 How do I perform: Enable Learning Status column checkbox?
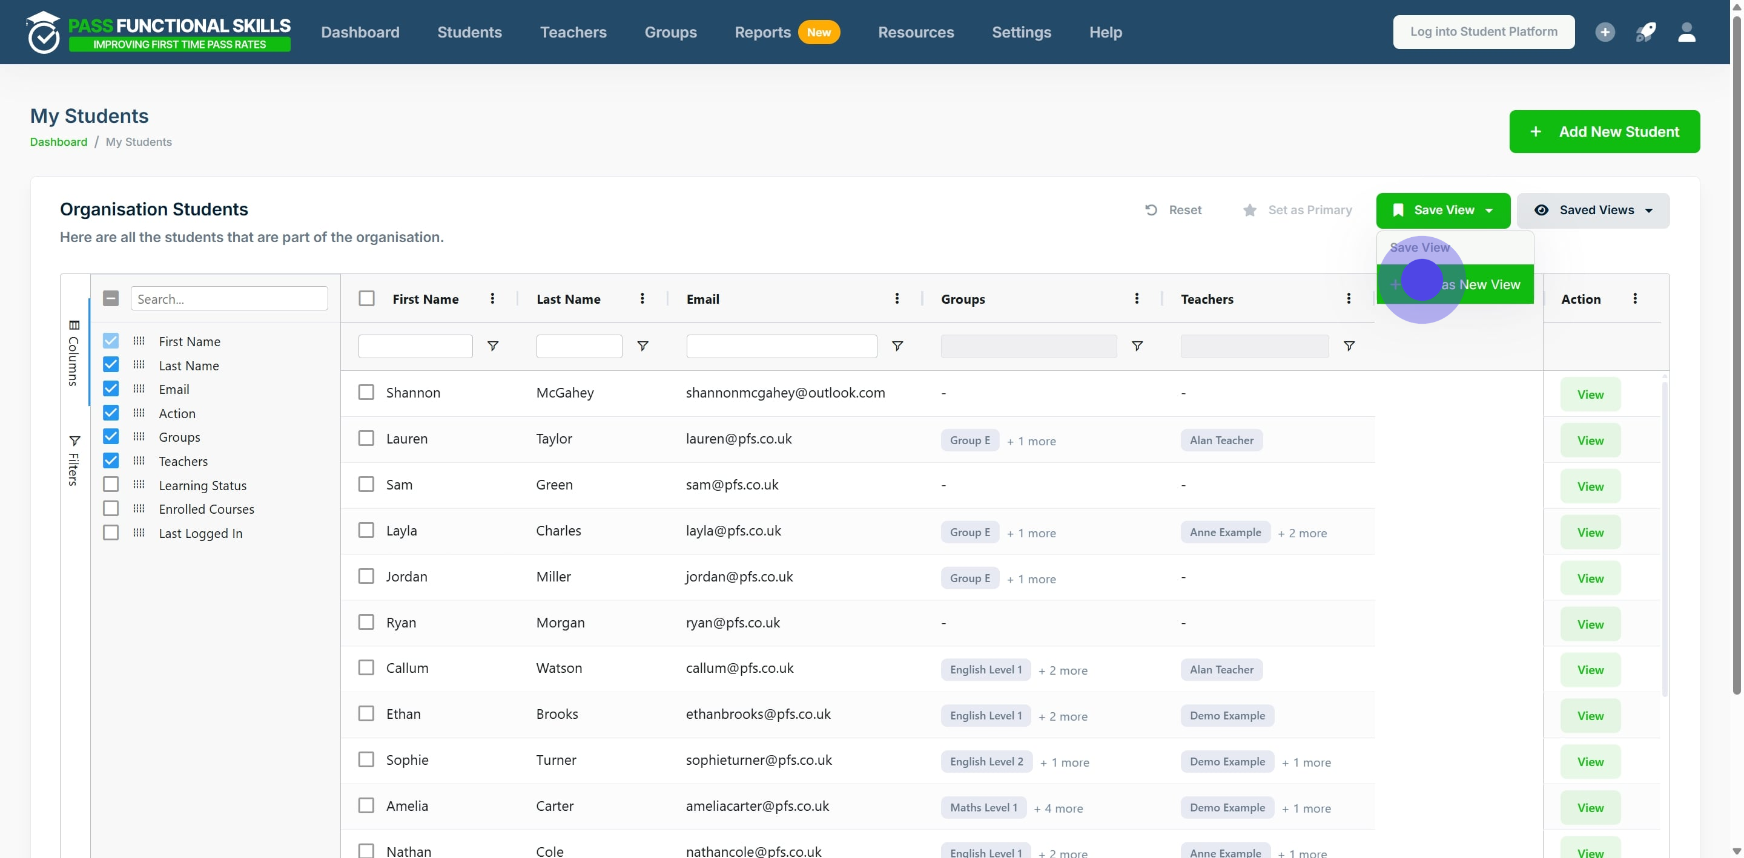click(110, 485)
